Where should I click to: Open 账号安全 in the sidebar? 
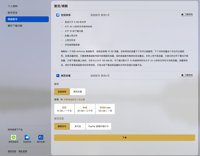point(27,13)
